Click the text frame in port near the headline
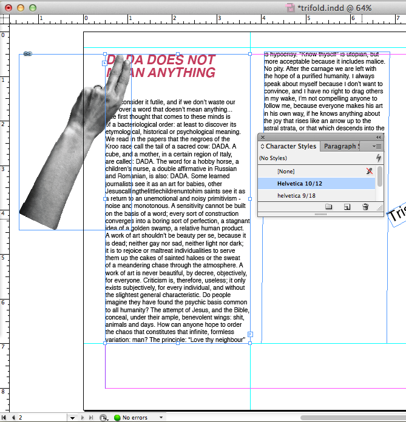 tap(104, 63)
